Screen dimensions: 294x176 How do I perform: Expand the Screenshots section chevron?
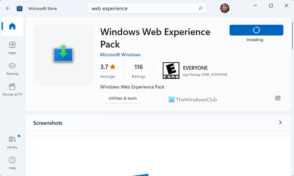click(x=280, y=123)
